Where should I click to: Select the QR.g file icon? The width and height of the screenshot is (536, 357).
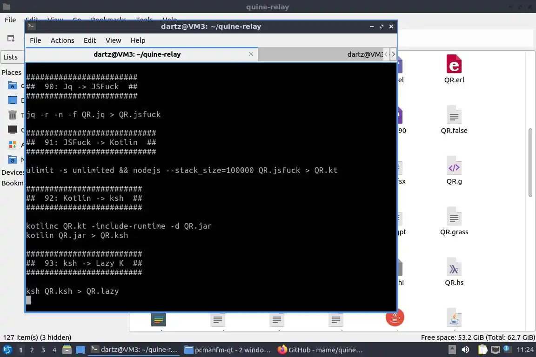454,165
